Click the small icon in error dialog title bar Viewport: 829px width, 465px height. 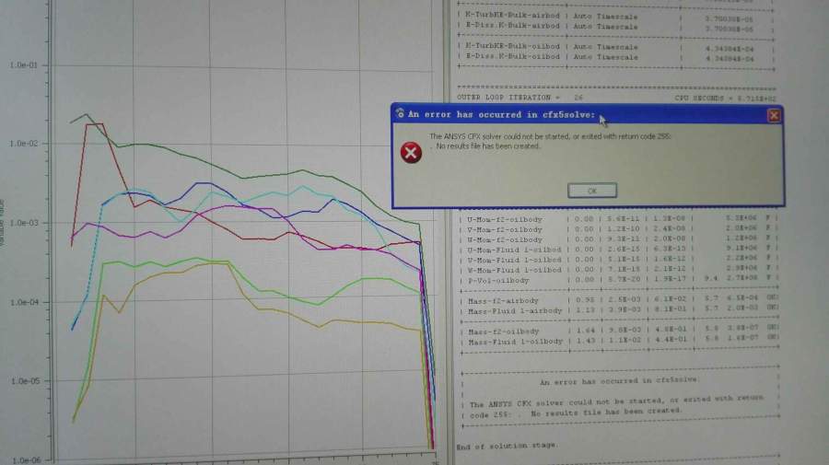(400, 113)
